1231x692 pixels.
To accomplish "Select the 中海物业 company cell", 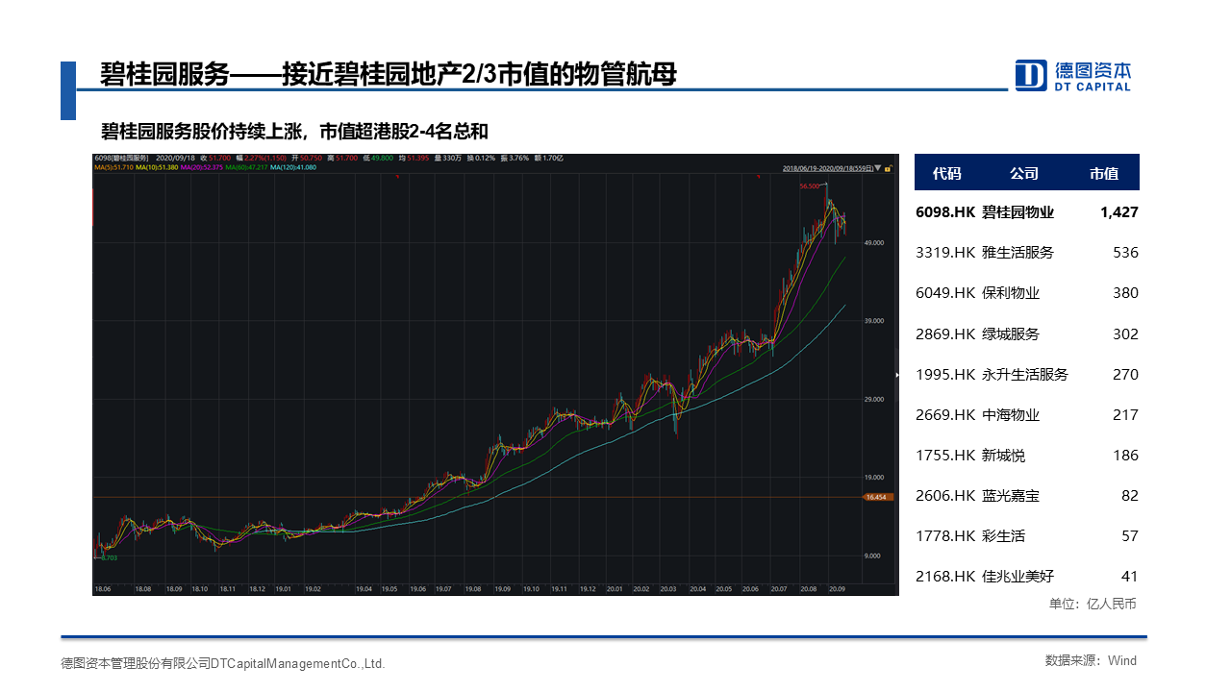I will (x=1011, y=415).
